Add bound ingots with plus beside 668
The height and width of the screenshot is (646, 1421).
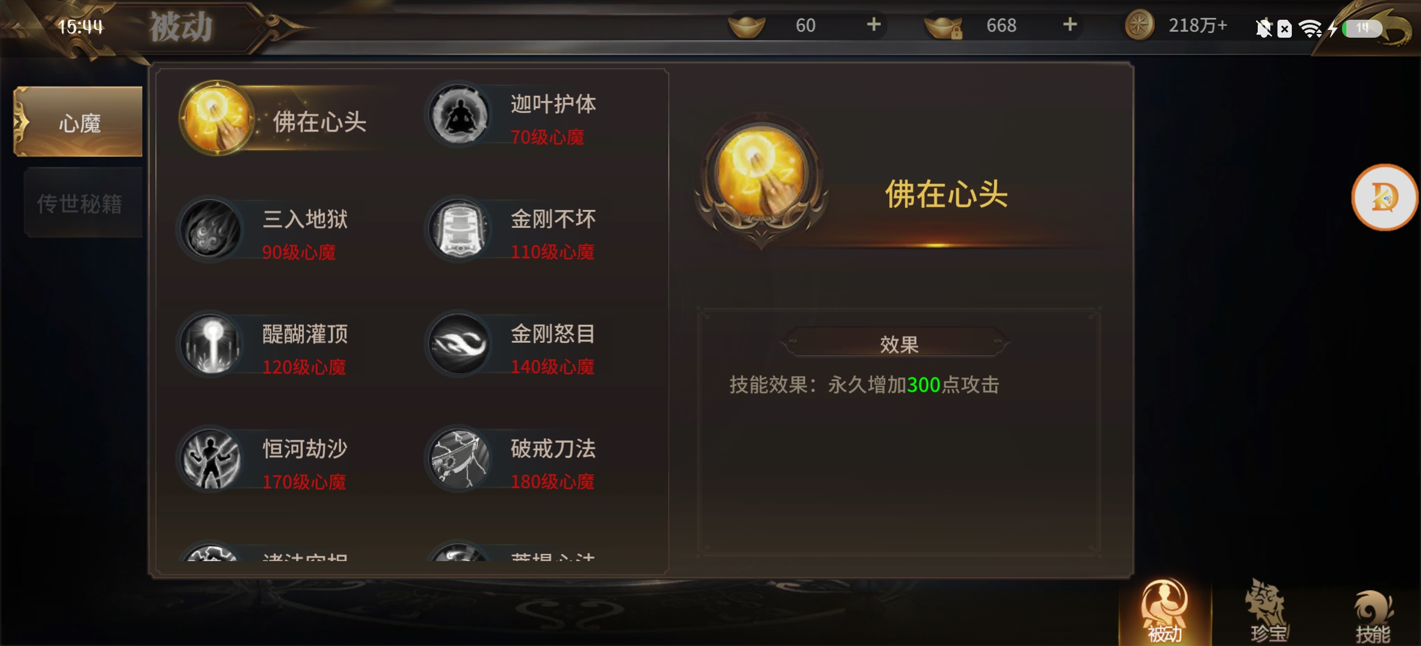[1069, 25]
